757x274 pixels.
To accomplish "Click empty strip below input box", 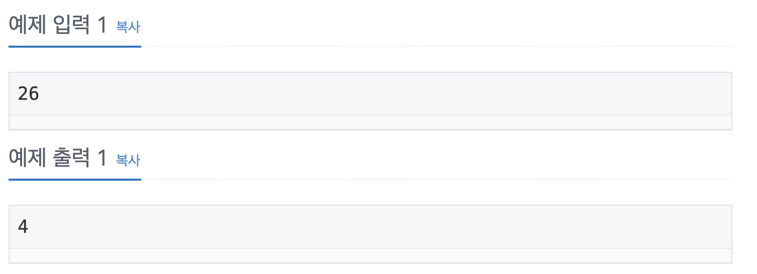I will coord(370,122).
